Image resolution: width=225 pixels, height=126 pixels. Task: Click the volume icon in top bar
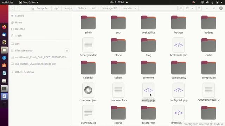[207, 2]
